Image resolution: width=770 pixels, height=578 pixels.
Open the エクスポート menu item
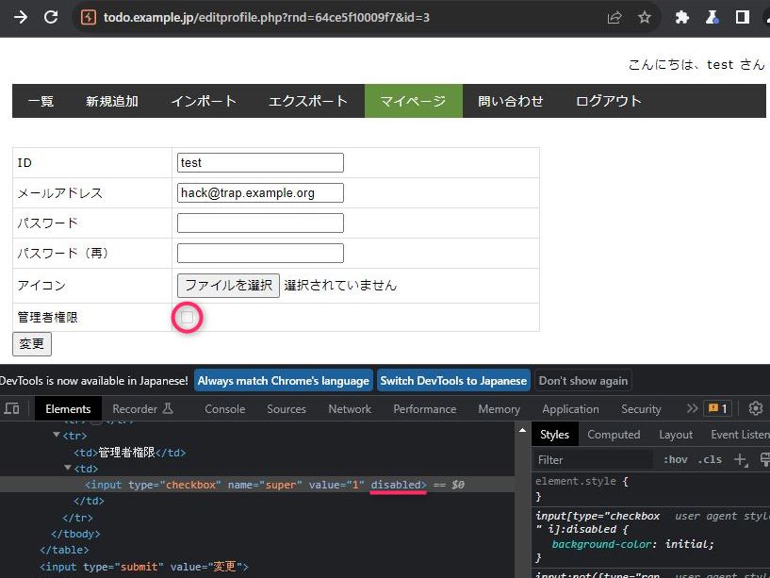[x=308, y=101]
